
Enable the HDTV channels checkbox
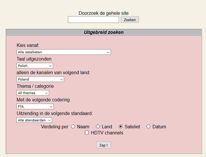pyautogui.click(x=87, y=133)
